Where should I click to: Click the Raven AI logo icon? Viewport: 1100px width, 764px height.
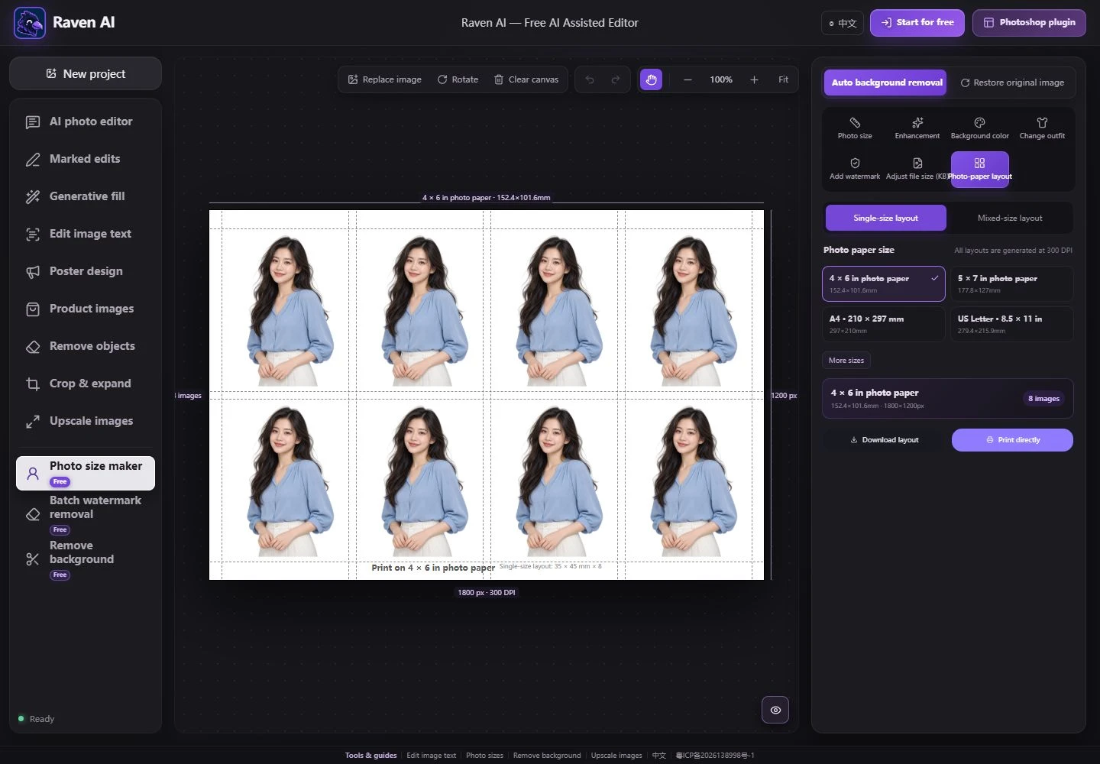tap(30, 23)
